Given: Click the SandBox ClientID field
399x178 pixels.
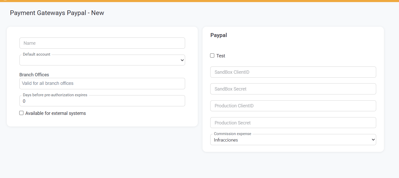Looking at the screenshot, I should coord(293,72).
